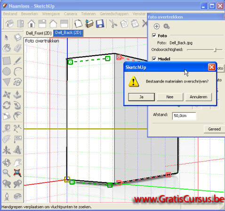Open the Tekenen menu
The height and width of the screenshot is (211, 225).
88,14
